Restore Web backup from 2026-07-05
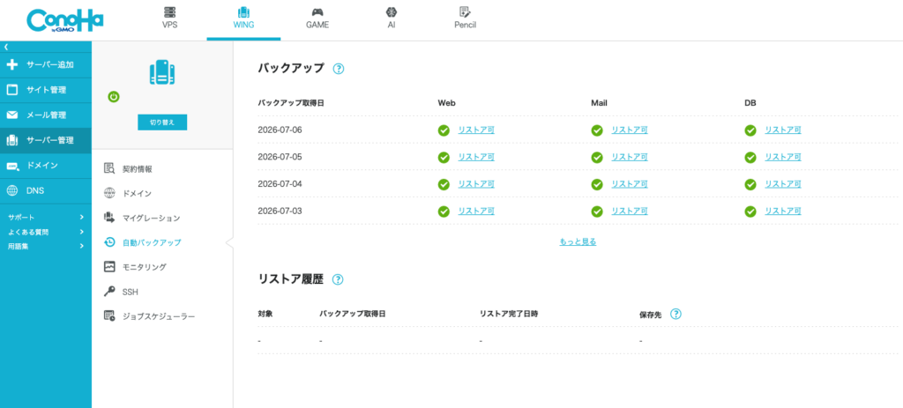 tap(475, 157)
